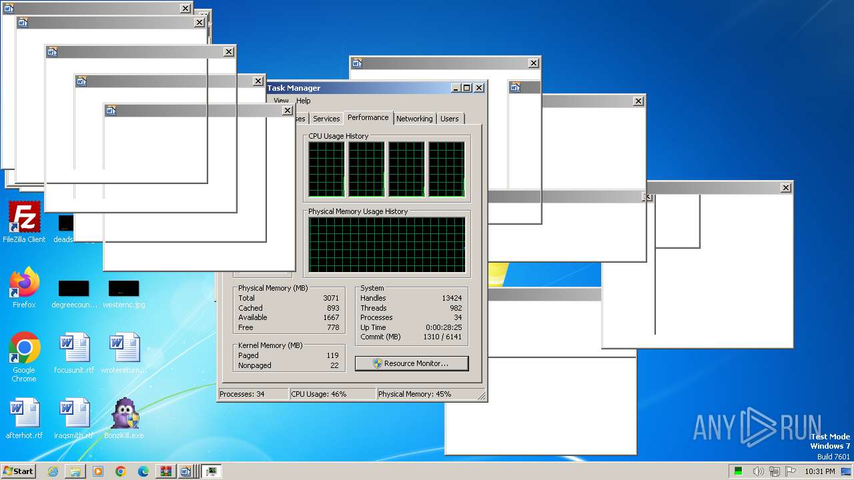Viewport: 854px width, 480px height.
Task: Switch to the Networking tab
Action: click(x=414, y=119)
